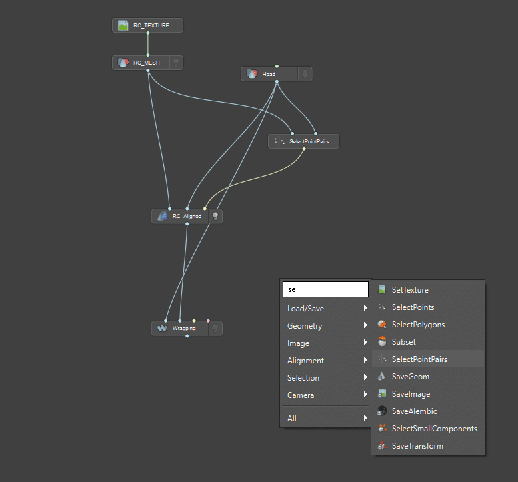Choose Subset from search results

click(x=428, y=342)
